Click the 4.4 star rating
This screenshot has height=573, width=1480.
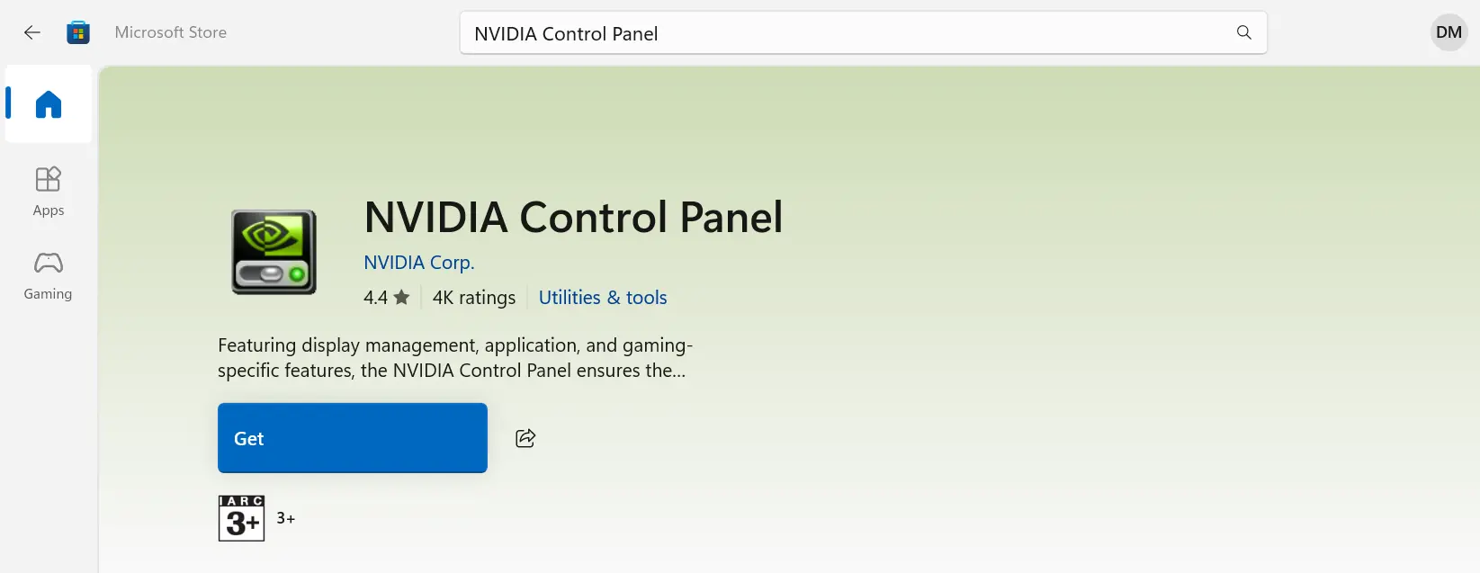387,298
